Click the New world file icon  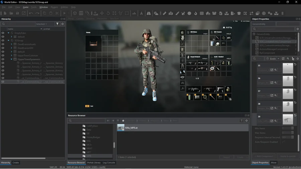(x=5, y=13)
